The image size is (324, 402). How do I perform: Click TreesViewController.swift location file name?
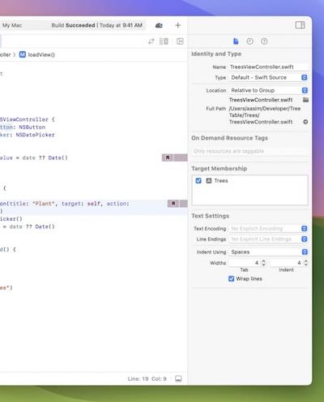[x=261, y=100]
